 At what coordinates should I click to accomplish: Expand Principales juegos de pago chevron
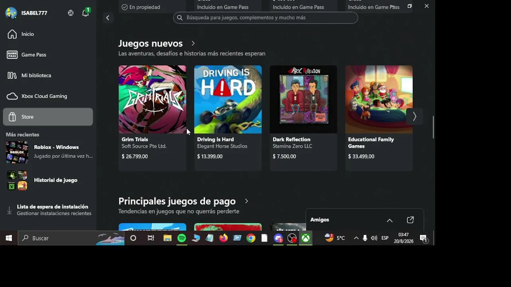pyautogui.click(x=246, y=201)
